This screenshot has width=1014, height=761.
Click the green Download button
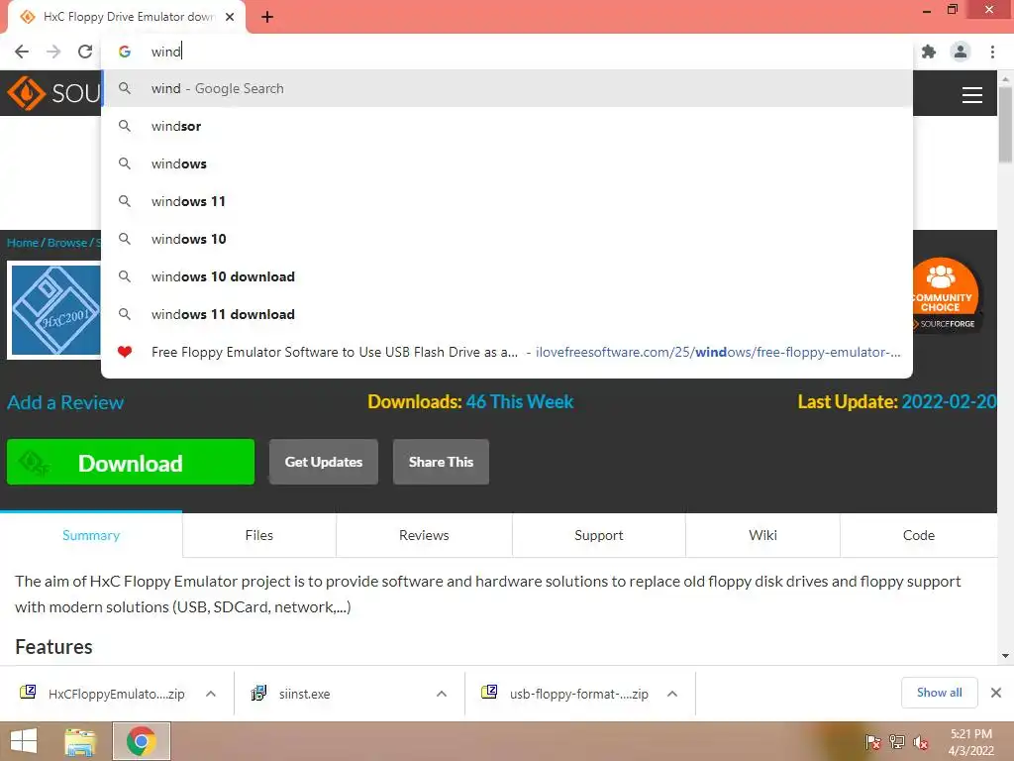pyautogui.click(x=131, y=462)
